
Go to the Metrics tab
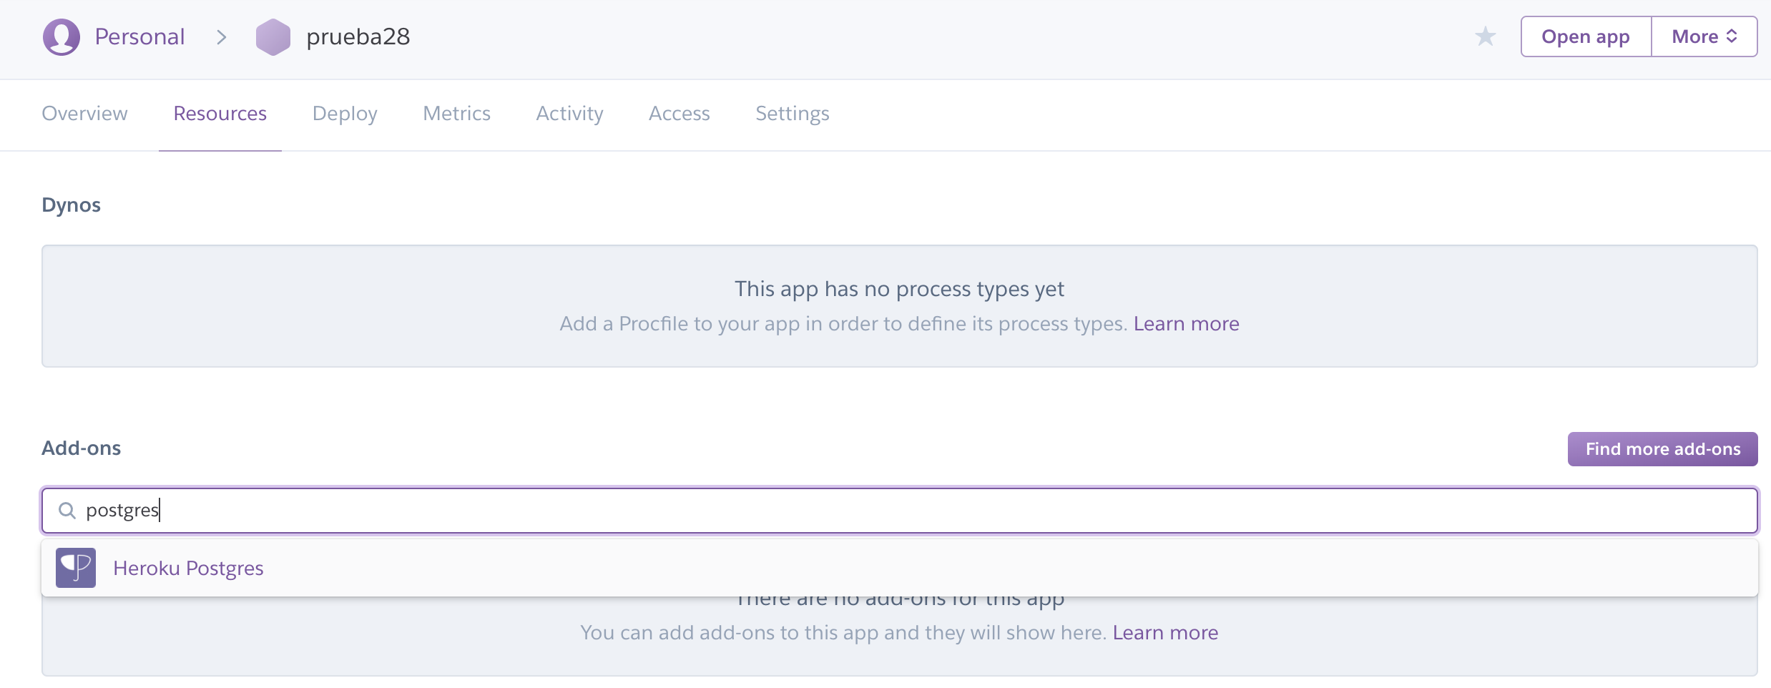(456, 114)
